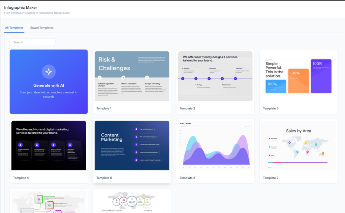This screenshot has height=213, width=345.
Task: Choose the Simple Powerful Template 3 design
Action: 298,76
